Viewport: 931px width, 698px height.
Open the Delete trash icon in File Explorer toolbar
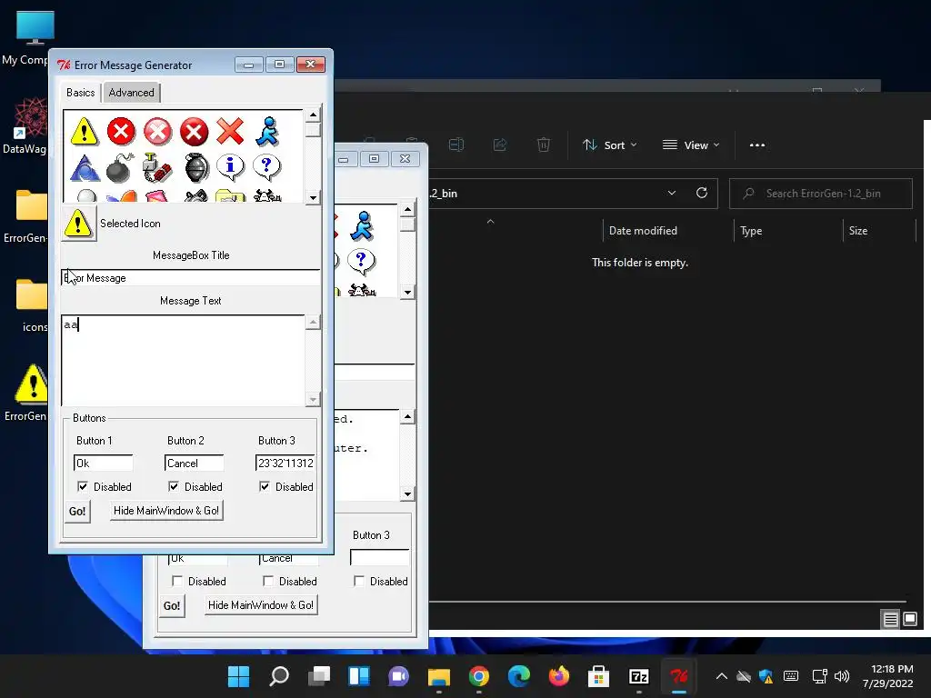tap(544, 145)
